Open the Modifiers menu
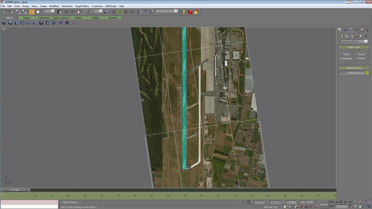372x209 pixels. pyautogui.click(x=54, y=6)
